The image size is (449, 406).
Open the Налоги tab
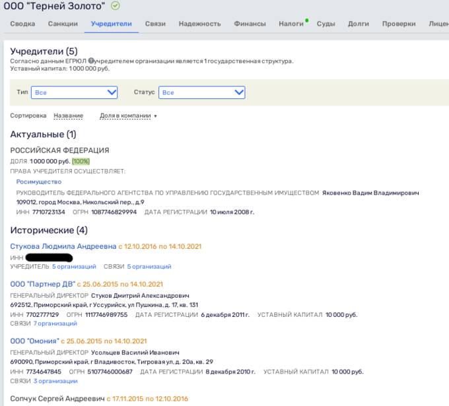tap(291, 24)
